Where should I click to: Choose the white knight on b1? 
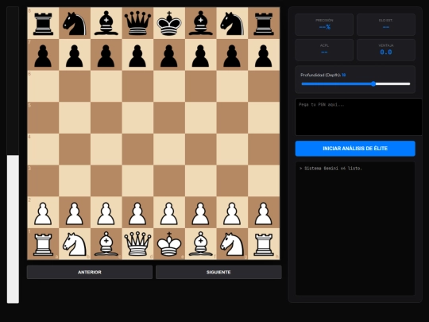[x=75, y=244]
